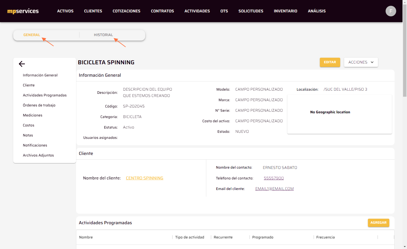Image resolution: width=407 pixels, height=249 pixels.
Task: Jump to Mediciones in sidebar
Action: [x=32, y=115]
